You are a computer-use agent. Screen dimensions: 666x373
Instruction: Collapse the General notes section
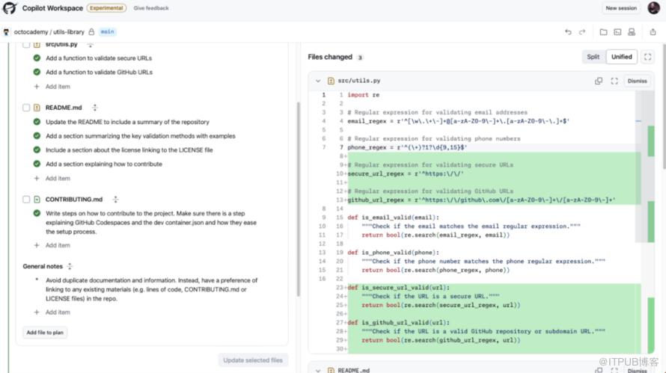pyautogui.click(x=70, y=266)
